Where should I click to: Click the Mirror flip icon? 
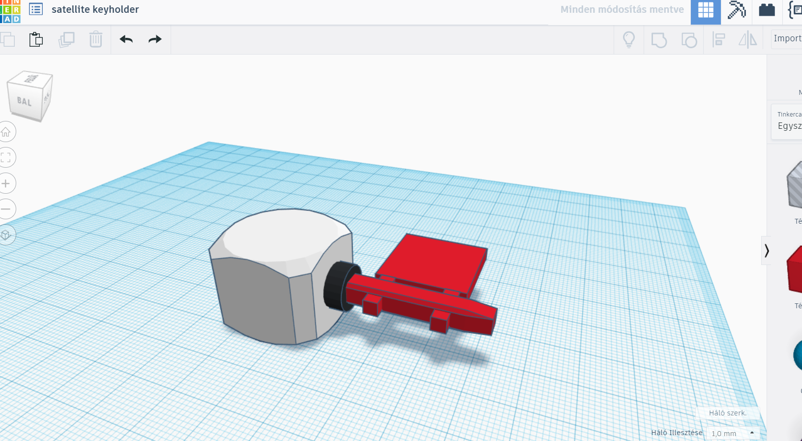pyautogui.click(x=747, y=39)
